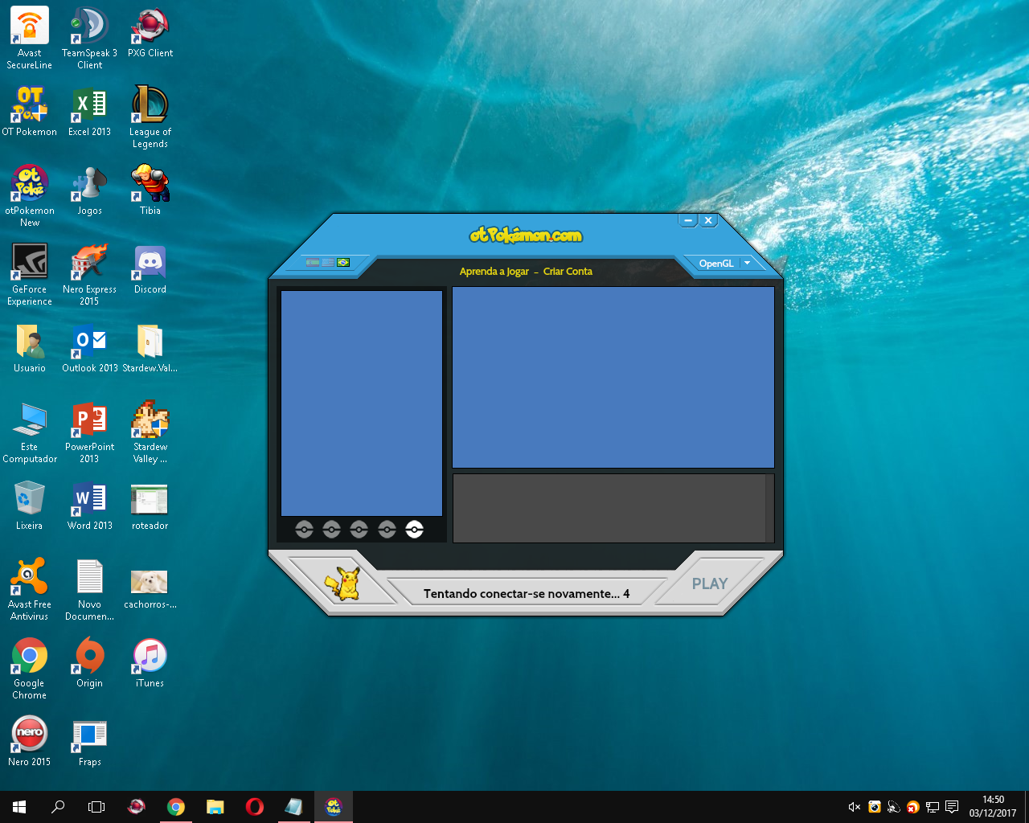Minimize the otPokemon launcher window
Screen dimensions: 1029x823
pyautogui.click(x=688, y=220)
